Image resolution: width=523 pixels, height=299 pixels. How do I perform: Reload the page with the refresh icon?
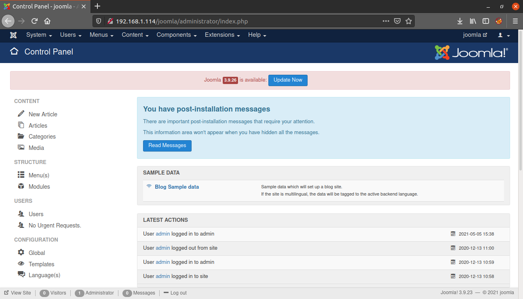pos(34,21)
